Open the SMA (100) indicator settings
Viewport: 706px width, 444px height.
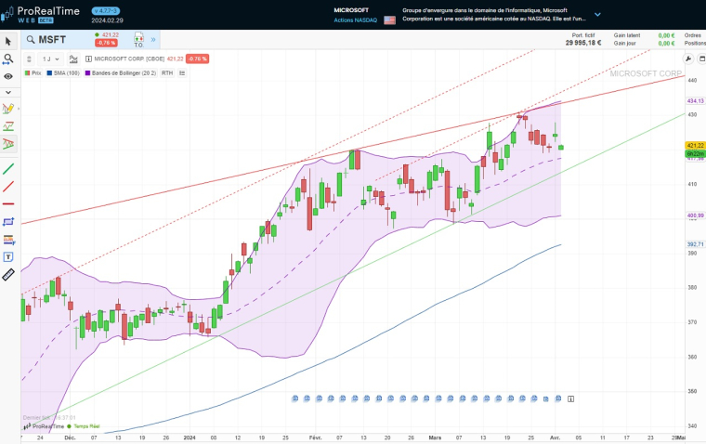point(65,72)
